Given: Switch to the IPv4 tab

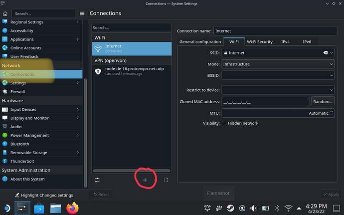Looking at the screenshot, I should pyautogui.click(x=285, y=42).
